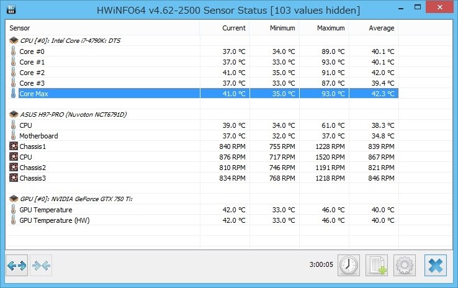Click CPU fan average 867 RPM

381,157
